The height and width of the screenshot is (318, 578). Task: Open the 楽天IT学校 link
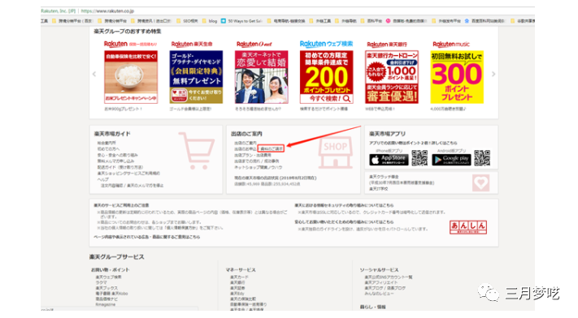click(x=379, y=189)
